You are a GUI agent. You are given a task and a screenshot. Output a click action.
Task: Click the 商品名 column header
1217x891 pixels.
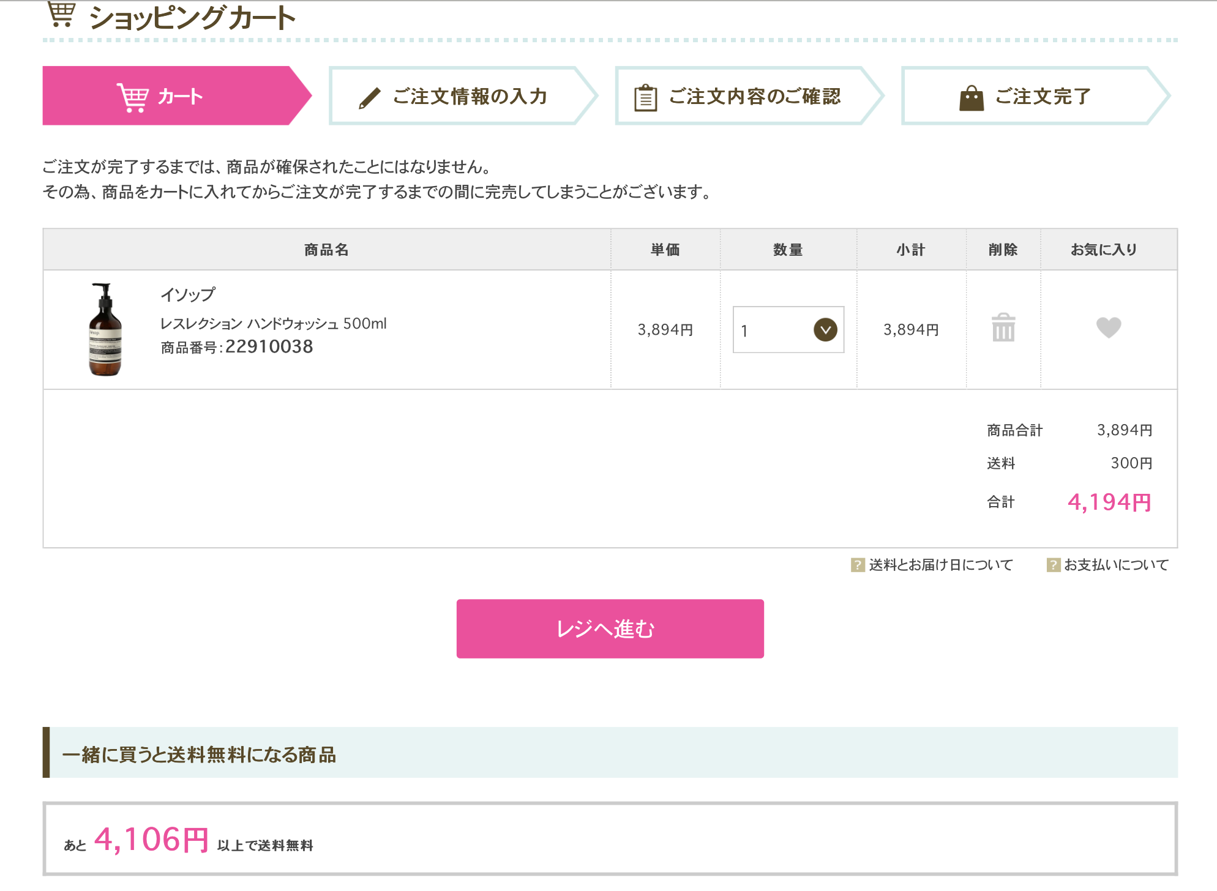point(327,250)
